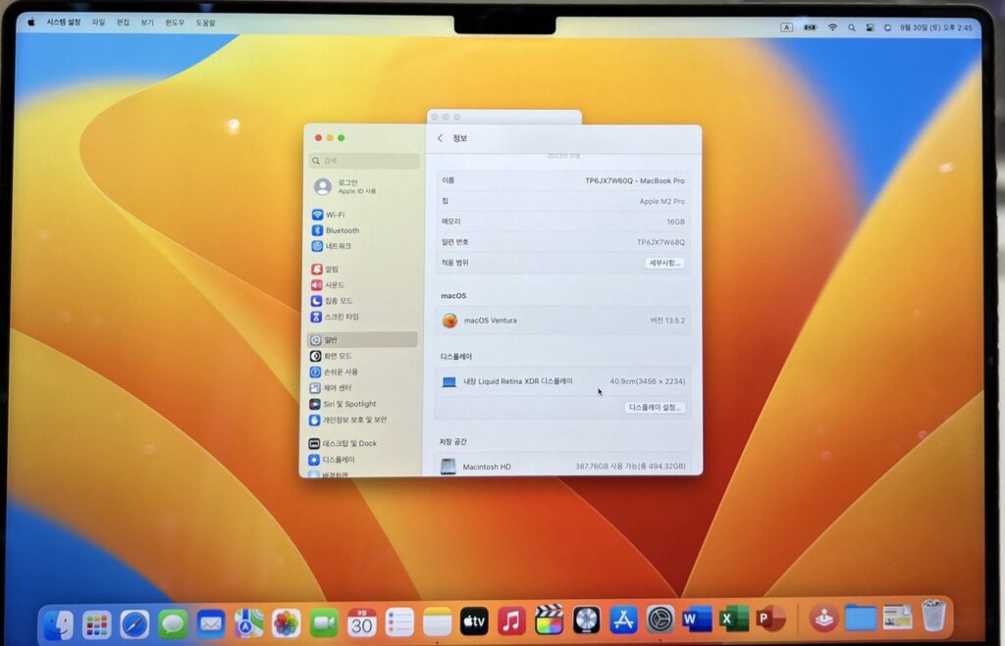The image size is (1005, 646).
Task: Open Control Center from menu bar
Action: click(x=870, y=27)
